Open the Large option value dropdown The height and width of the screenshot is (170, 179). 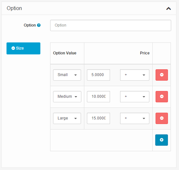(x=67, y=118)
